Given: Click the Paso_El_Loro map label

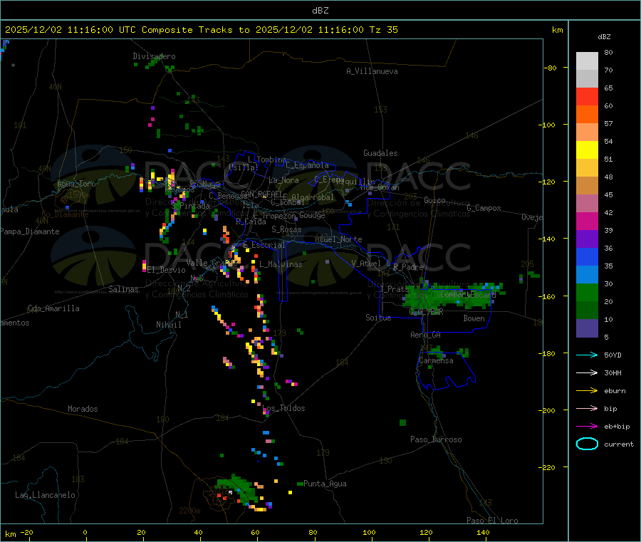Looking at the screenshot, I should [493, 521].
